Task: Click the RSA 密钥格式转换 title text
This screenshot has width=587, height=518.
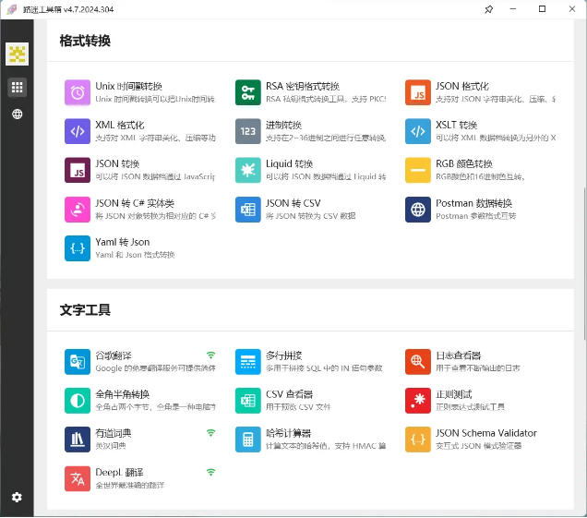Action: [303, 86]
